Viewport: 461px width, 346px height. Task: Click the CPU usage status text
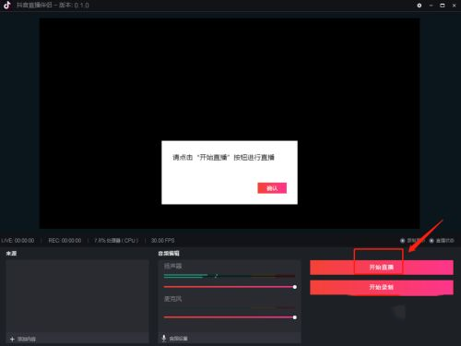116,241
